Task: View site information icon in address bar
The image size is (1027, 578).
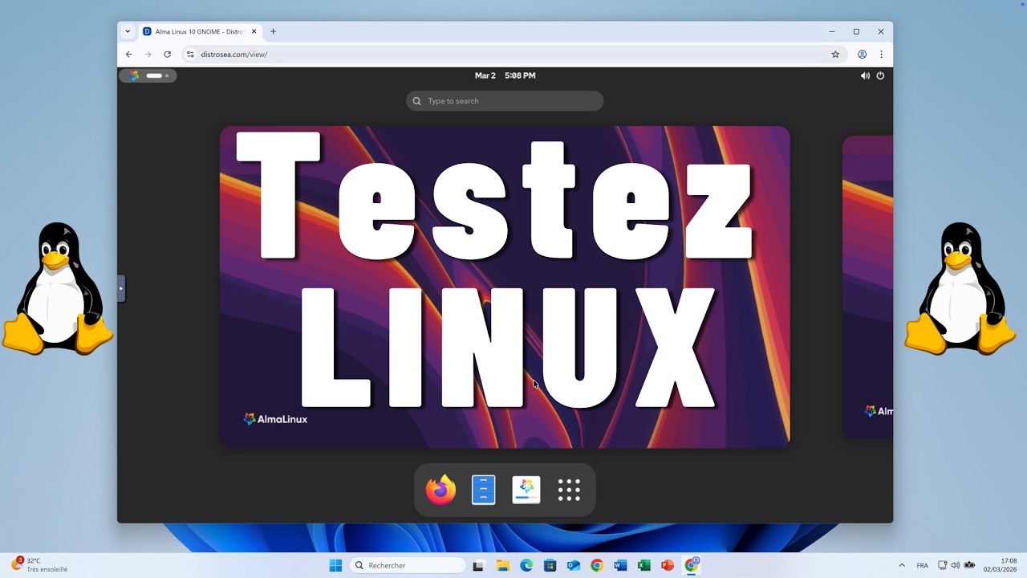Action: click(190, 55)
